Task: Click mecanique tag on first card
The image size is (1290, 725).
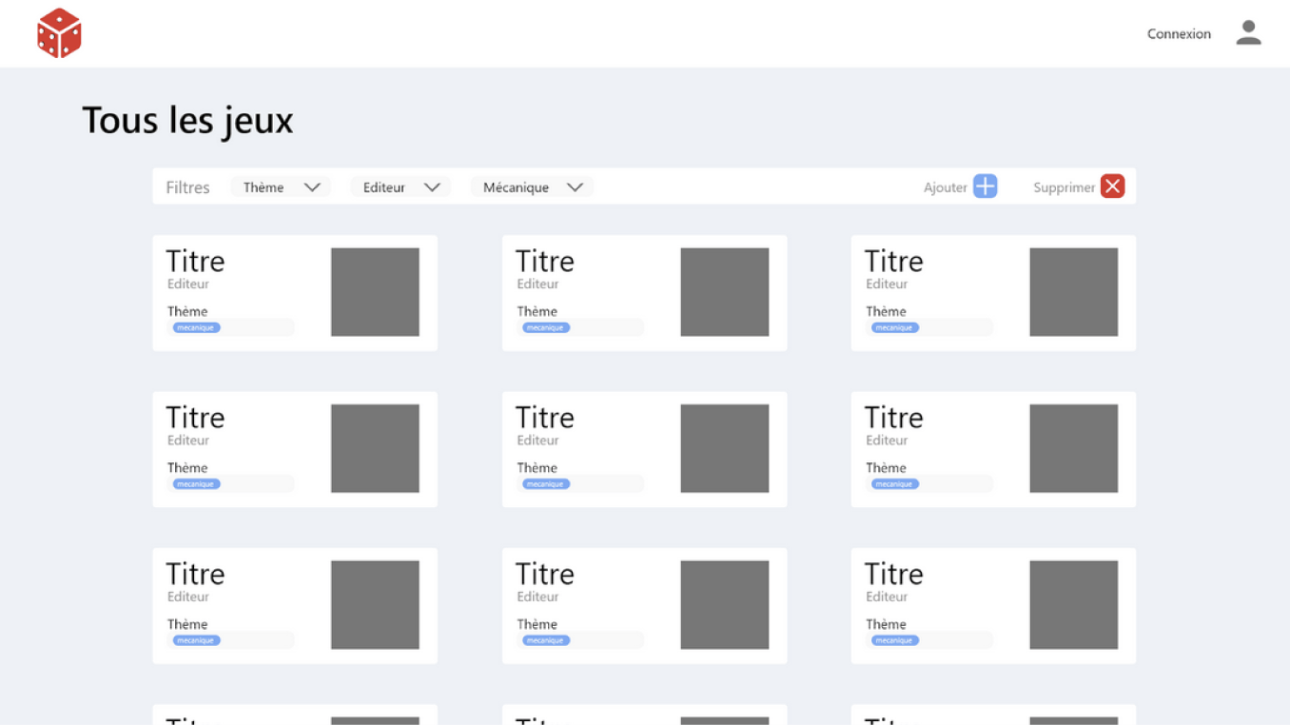Action: click(196, 327)
